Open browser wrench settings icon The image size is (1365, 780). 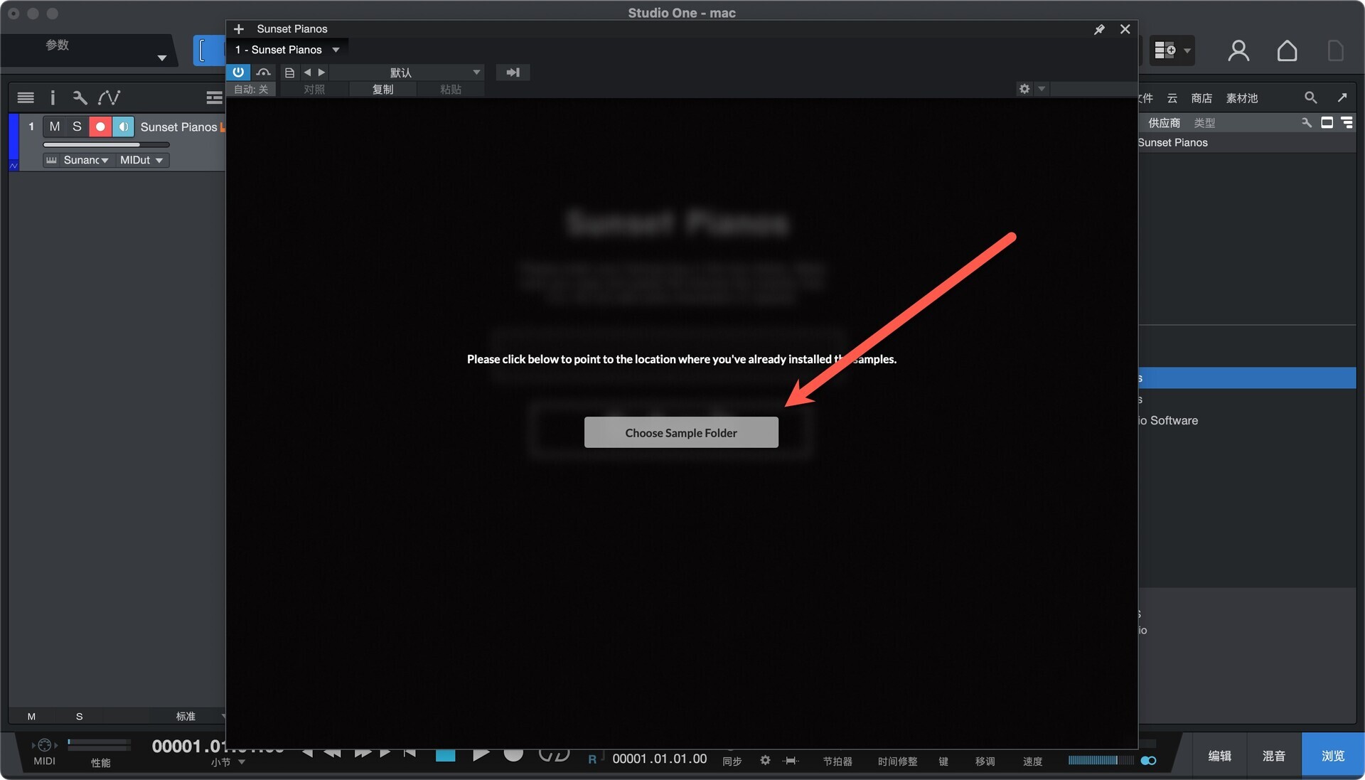pos(1307,122)
